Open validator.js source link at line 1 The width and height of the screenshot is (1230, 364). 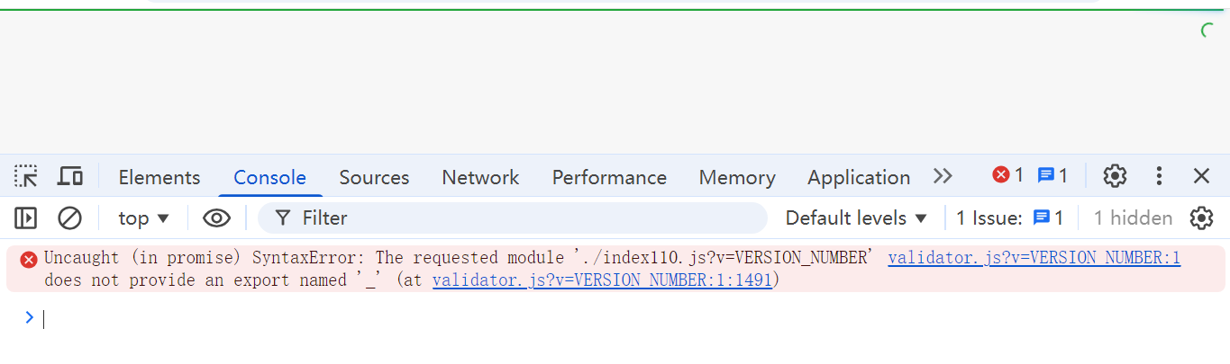1034,258
